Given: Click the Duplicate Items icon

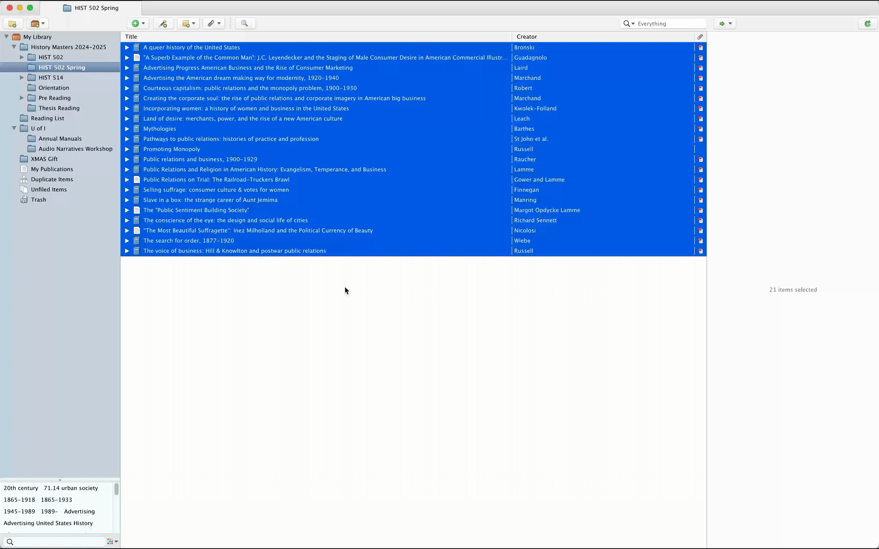Looking at the screenshot, I should (24, 179).
